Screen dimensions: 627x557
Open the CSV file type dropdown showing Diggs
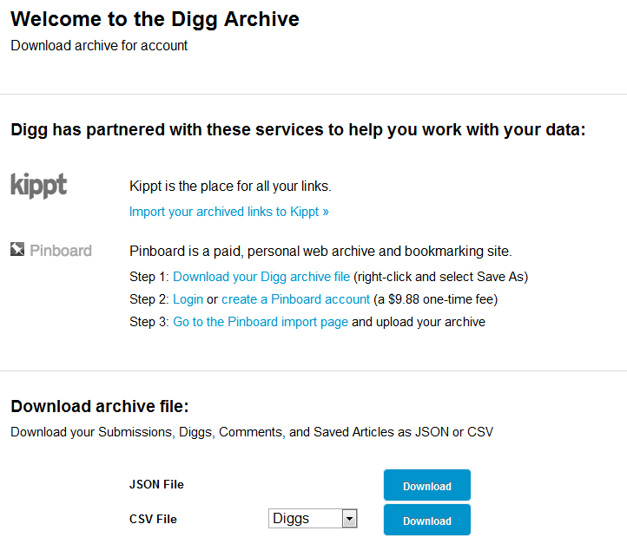(x=313, y=519)
